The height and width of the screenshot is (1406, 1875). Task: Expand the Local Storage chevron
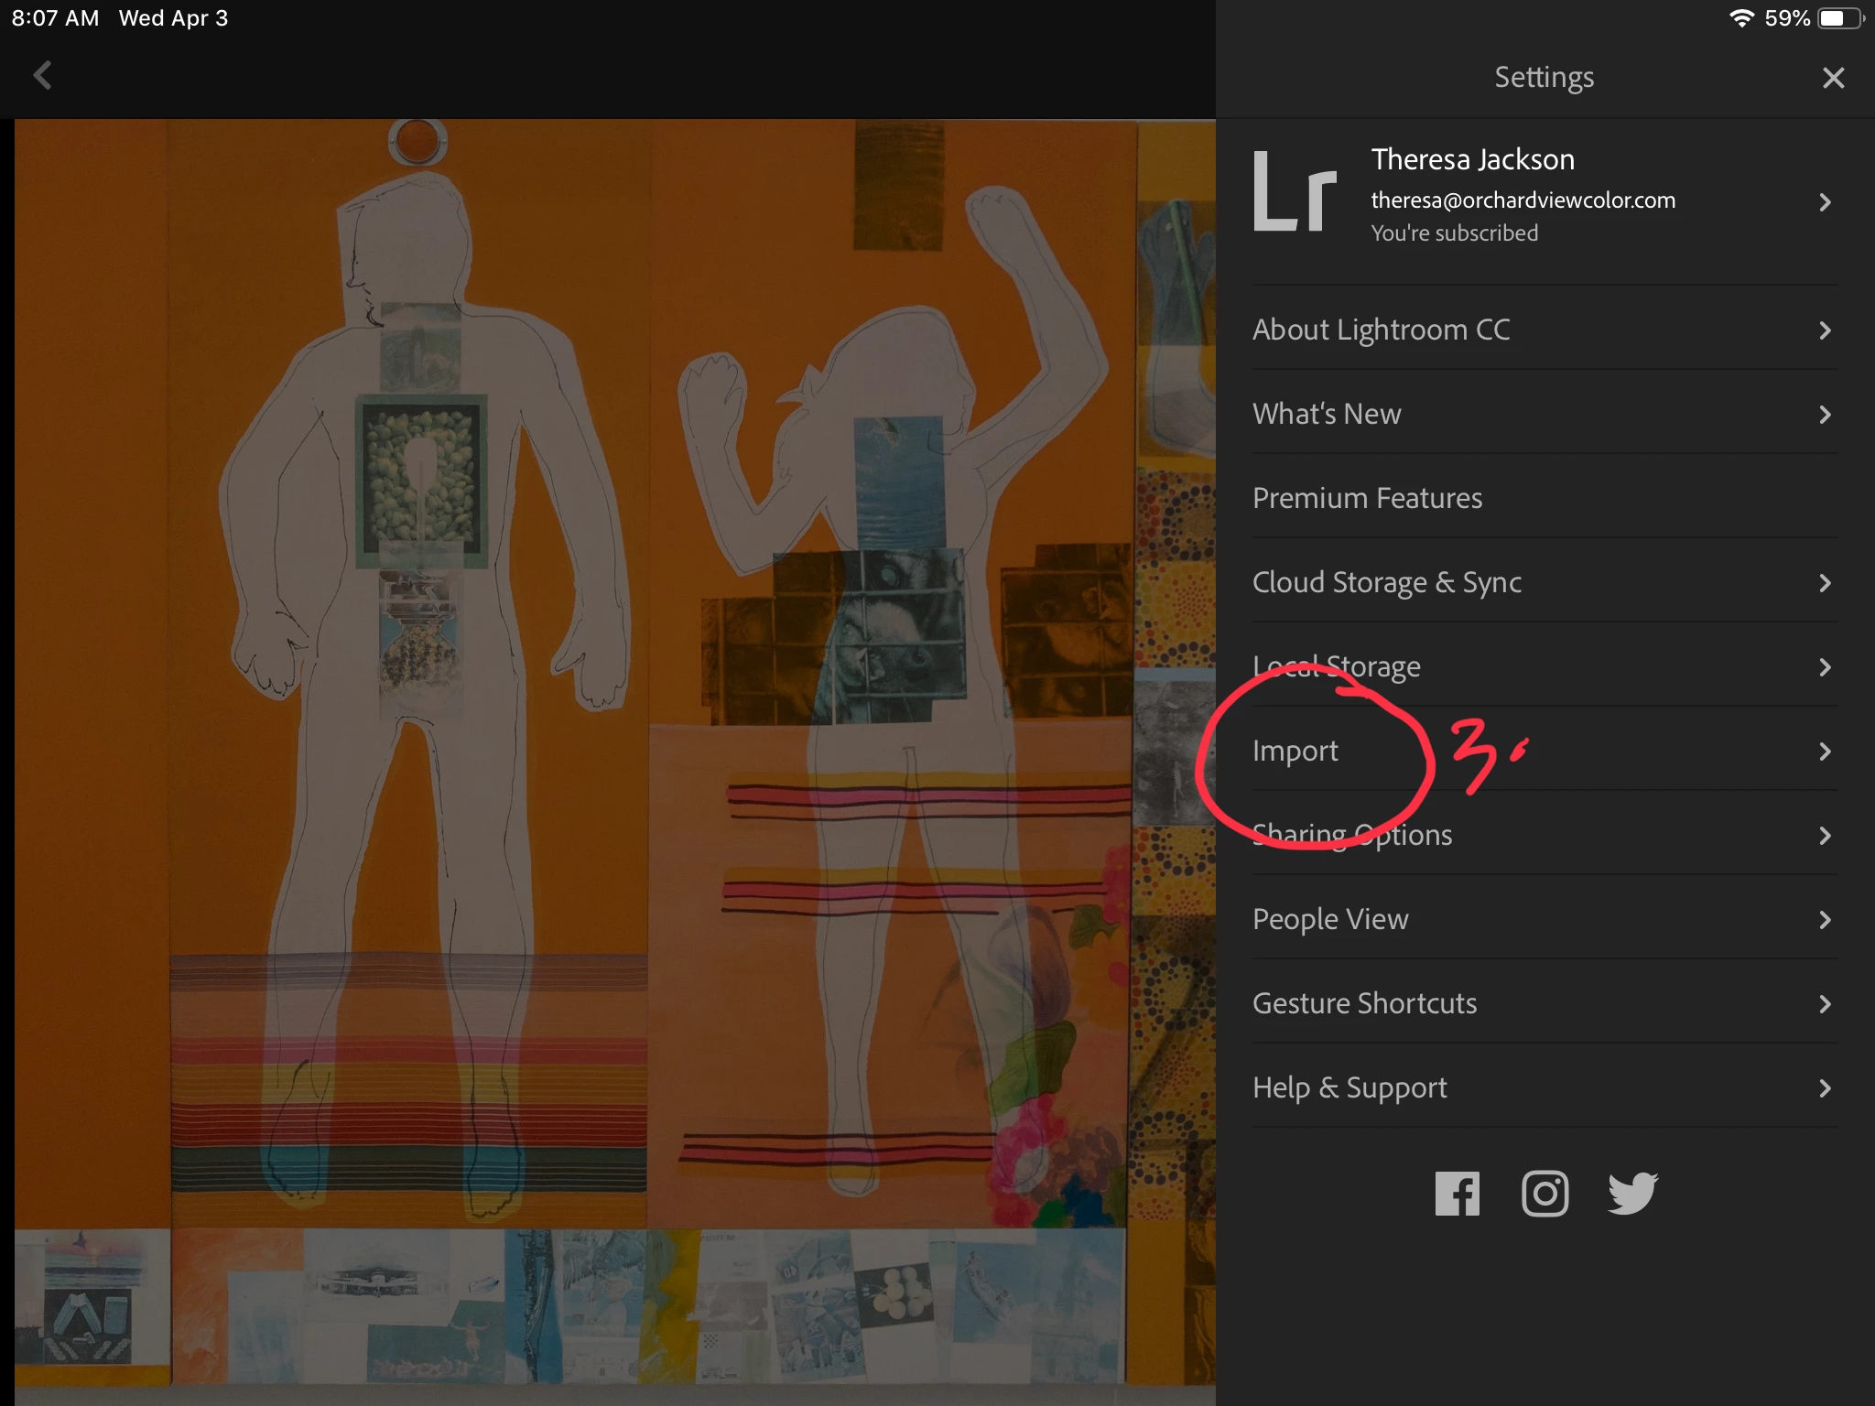1825,667
